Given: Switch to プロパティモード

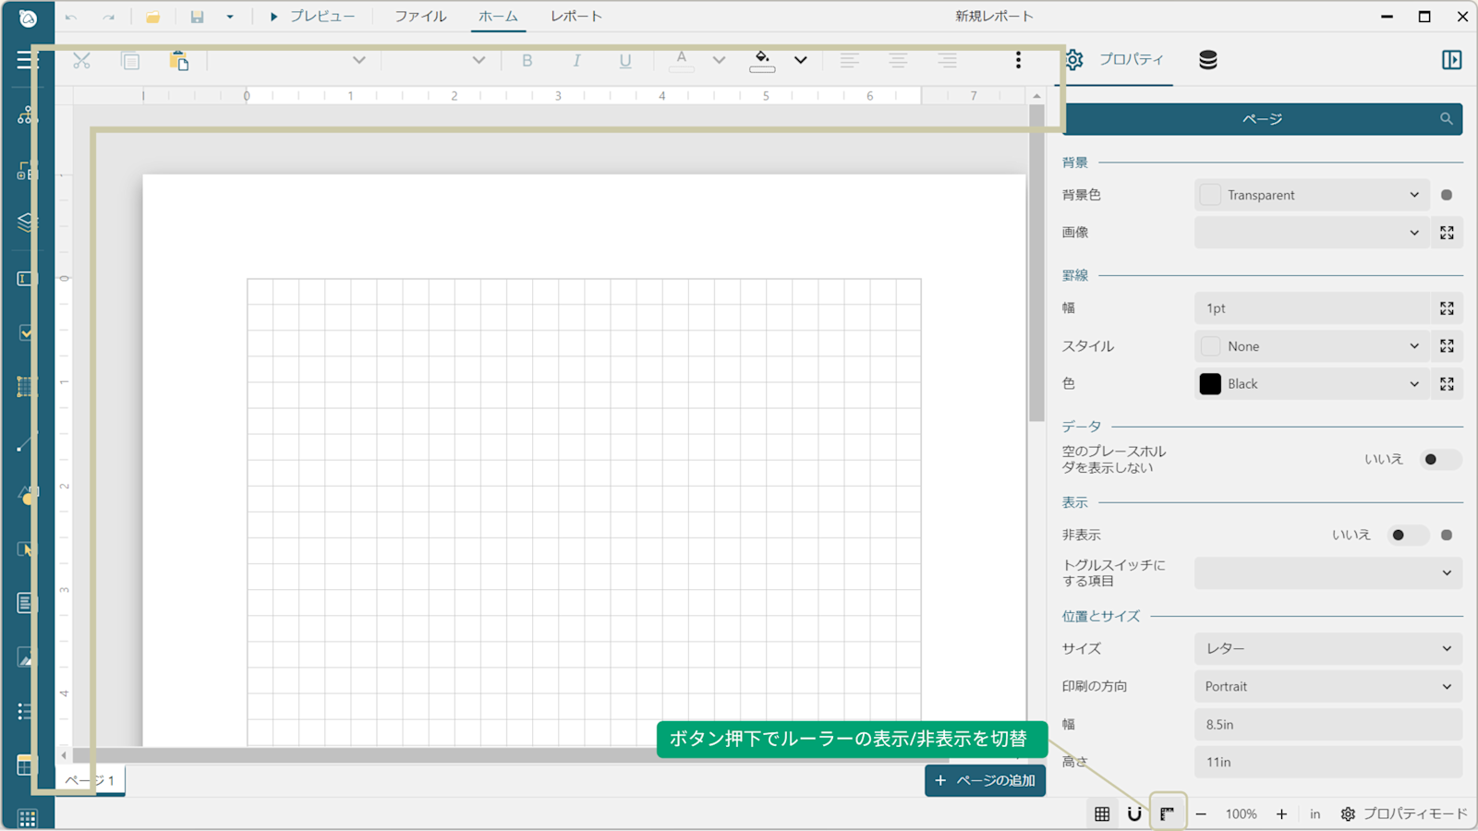Looking at the screenshot, I should click(x=1404, y=813).
